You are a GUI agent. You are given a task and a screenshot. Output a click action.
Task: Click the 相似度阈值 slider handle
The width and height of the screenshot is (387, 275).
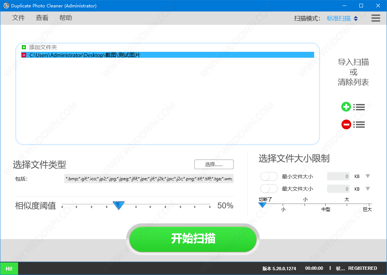click(x=119, y=205)
